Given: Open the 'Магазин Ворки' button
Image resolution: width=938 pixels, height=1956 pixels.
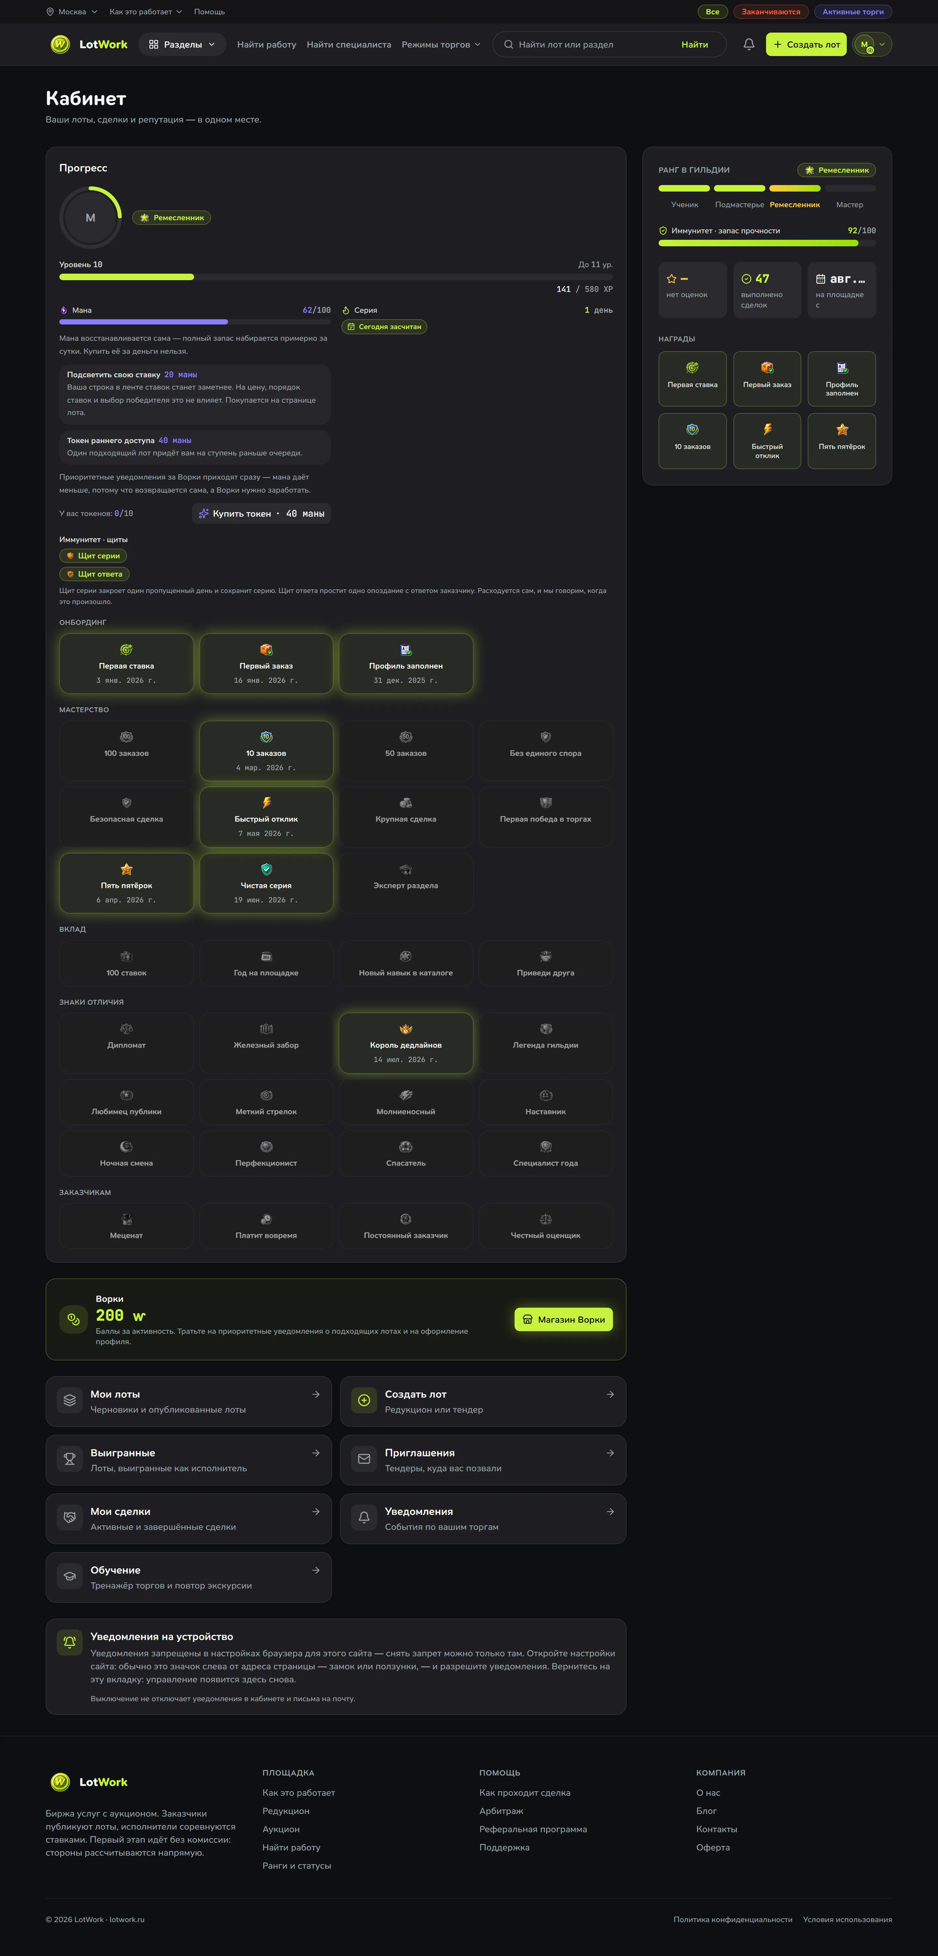Looking at the screenshot, I should click(564, 1320).
